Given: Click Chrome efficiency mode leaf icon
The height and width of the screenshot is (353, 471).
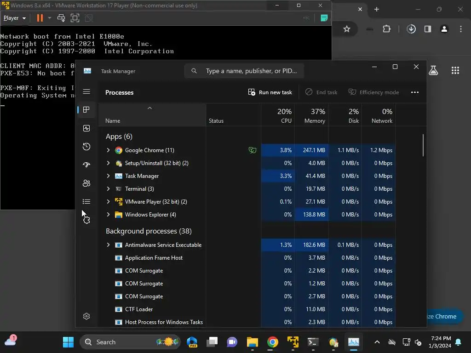Looking at the screenshot, I should tap(253, 150).
